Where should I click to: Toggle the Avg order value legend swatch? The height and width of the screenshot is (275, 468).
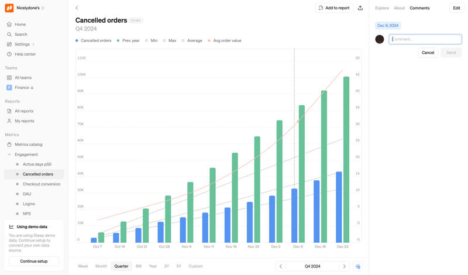click(209, 41)
